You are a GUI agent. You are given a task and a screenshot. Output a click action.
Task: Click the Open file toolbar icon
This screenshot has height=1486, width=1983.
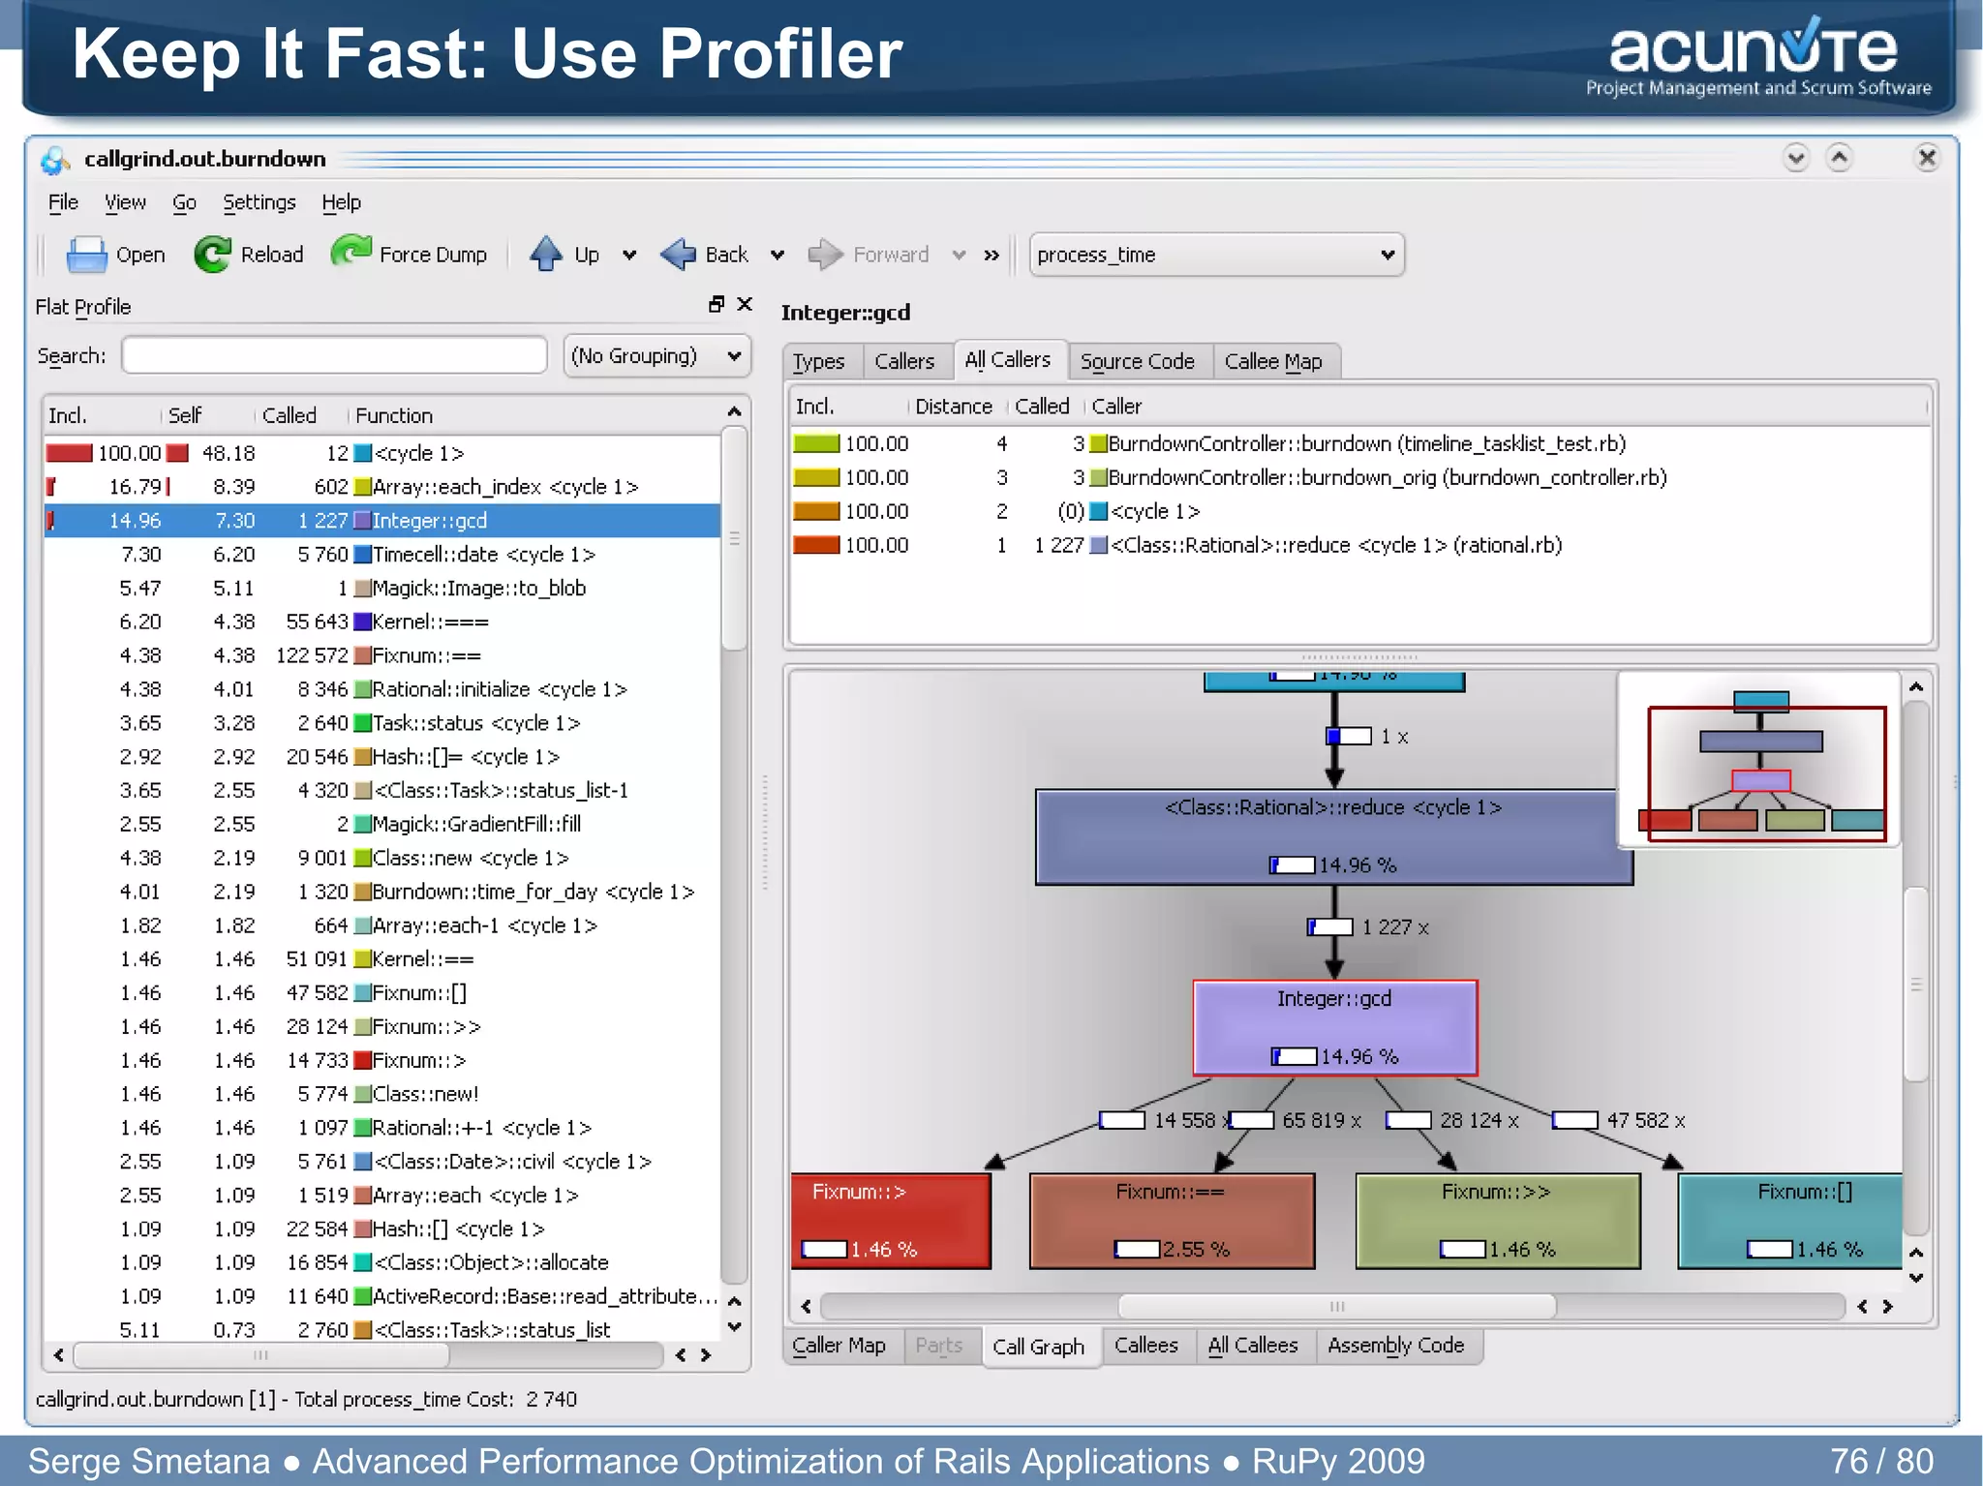pos(86,255)
